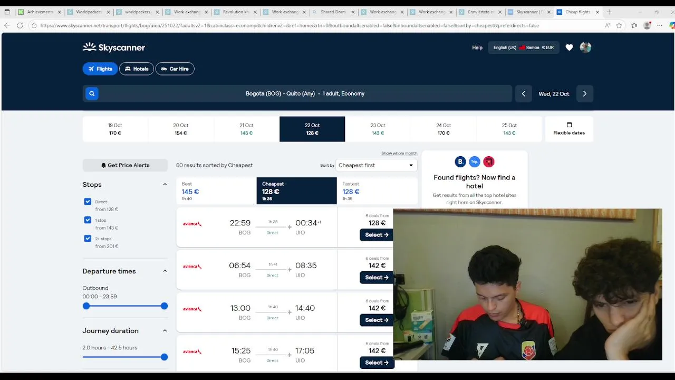675x380 pixels.
Task: Click the Booking.com hotel partner icon
Action: coord(460,162)
